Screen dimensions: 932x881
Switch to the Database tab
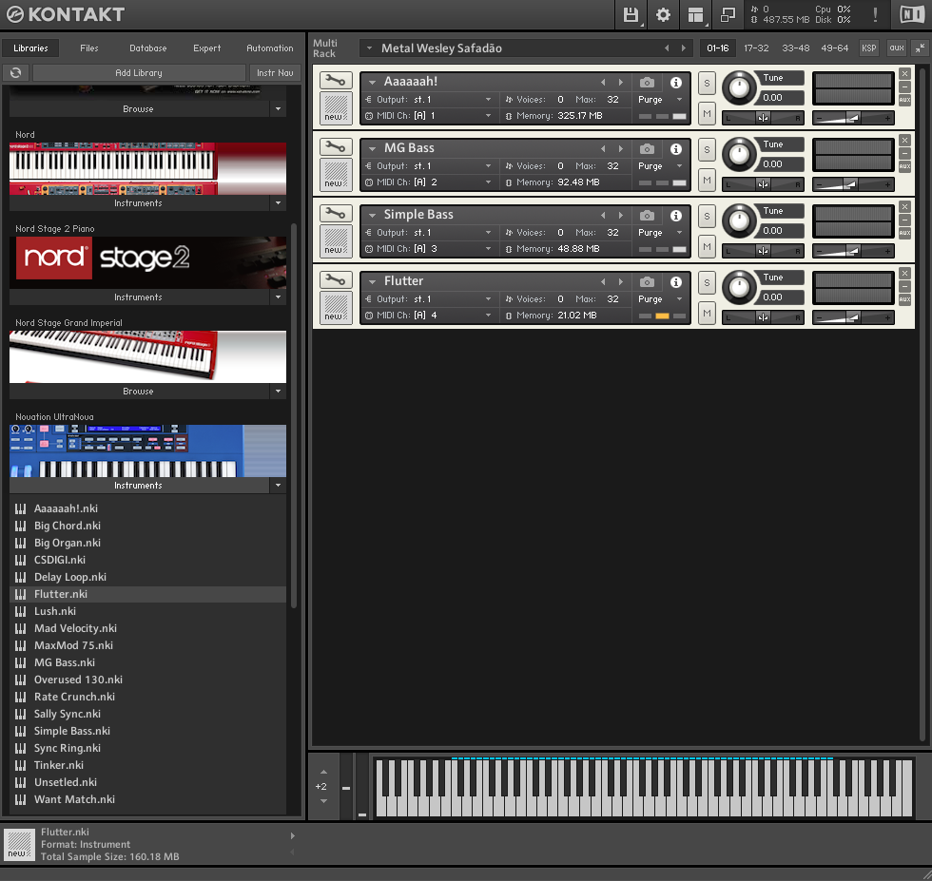point(148,48)
